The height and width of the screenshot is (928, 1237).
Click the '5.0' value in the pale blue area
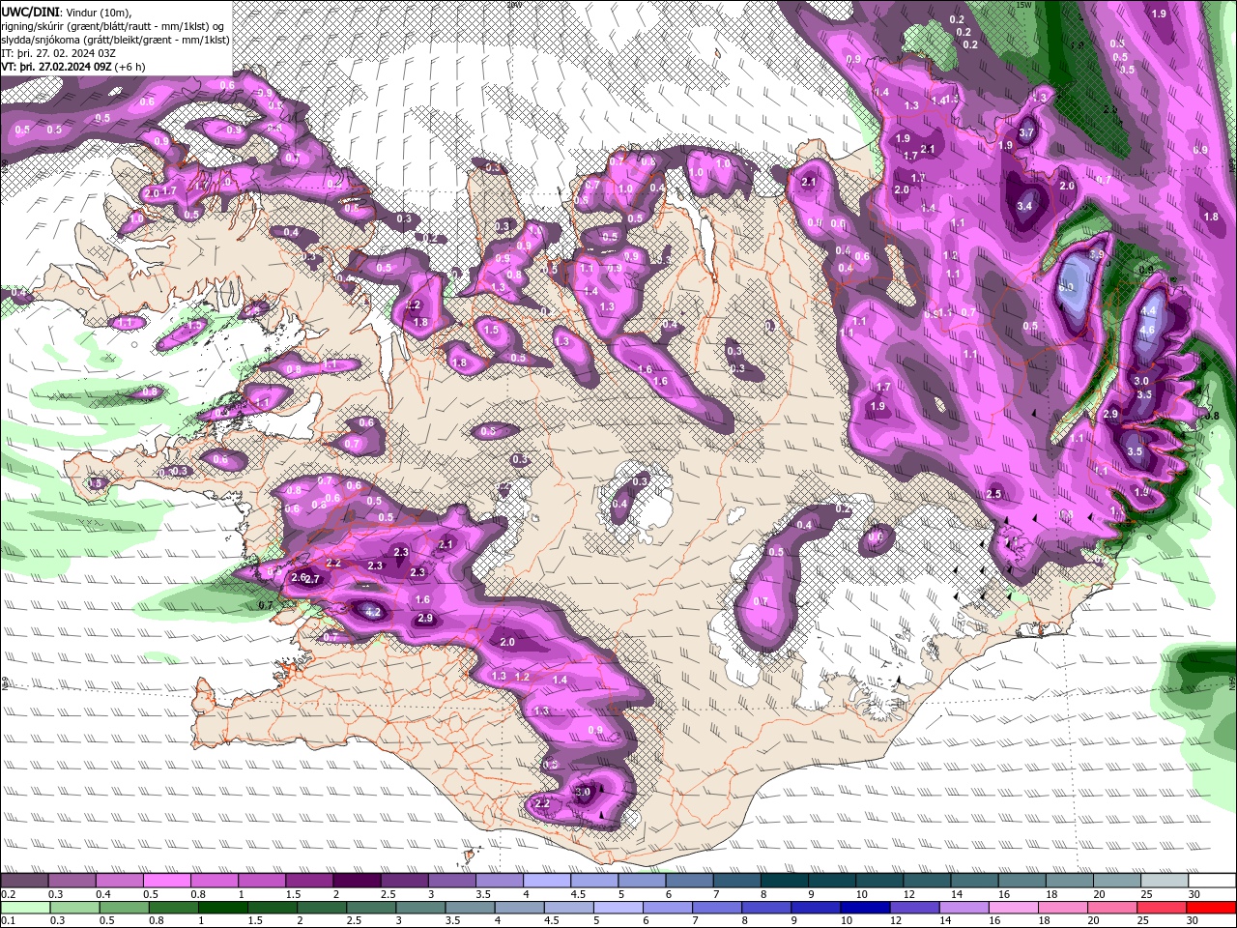point(1067,287)
